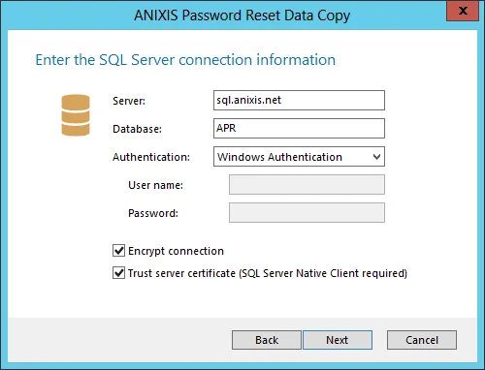This screenshot has width=485, height=370.
Task: Click the "Database:" label
Action: 137,129
